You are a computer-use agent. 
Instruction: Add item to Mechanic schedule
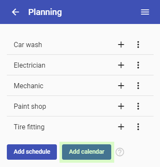(x=121, y=86)
